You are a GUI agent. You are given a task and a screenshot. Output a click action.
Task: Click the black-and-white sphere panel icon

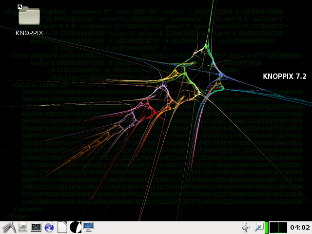[x=76, y=228]
